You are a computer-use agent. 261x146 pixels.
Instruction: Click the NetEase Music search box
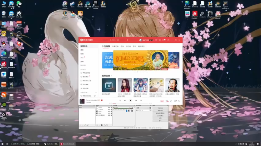click(x=117, y=40)
